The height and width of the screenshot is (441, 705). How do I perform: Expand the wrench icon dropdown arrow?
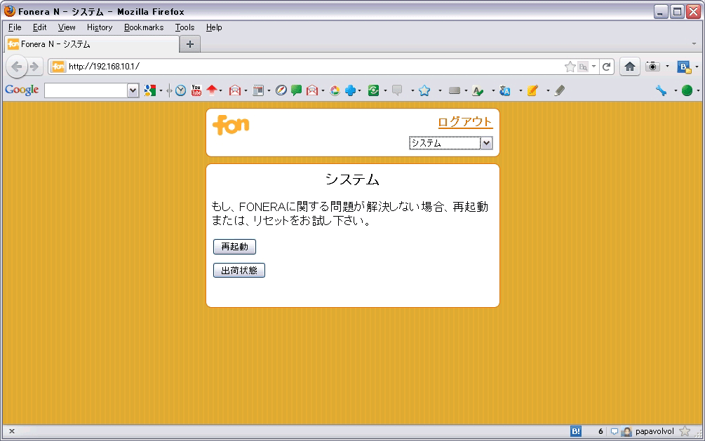click(x=676, y=90)
